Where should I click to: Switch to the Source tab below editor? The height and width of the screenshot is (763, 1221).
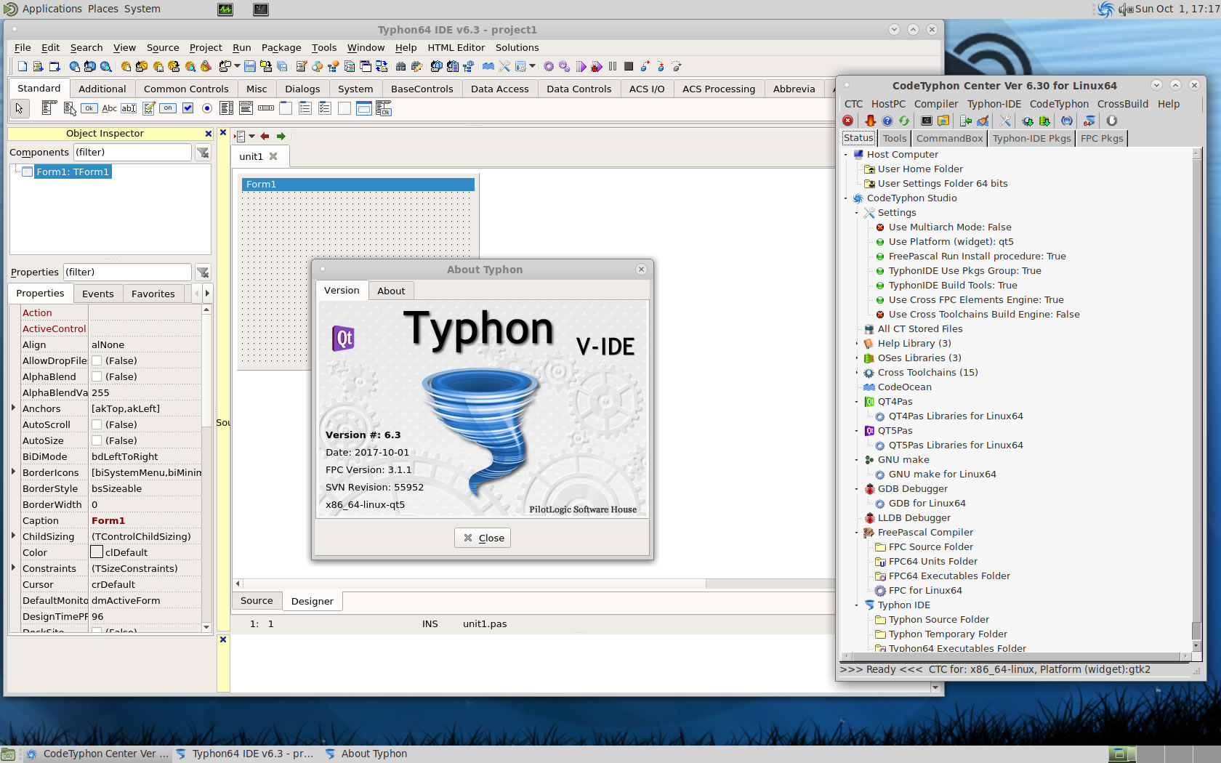[257, 601]
